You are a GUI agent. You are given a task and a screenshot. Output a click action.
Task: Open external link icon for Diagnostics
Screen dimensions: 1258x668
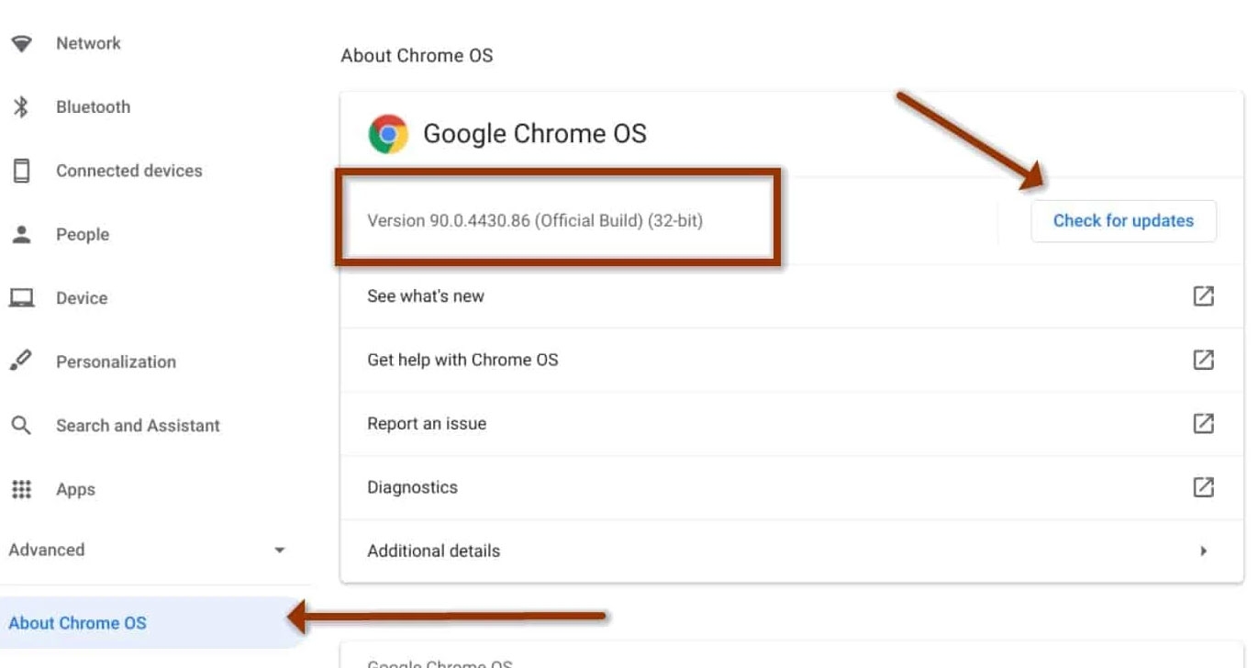pyautogui.click(x=1203, y=487)
